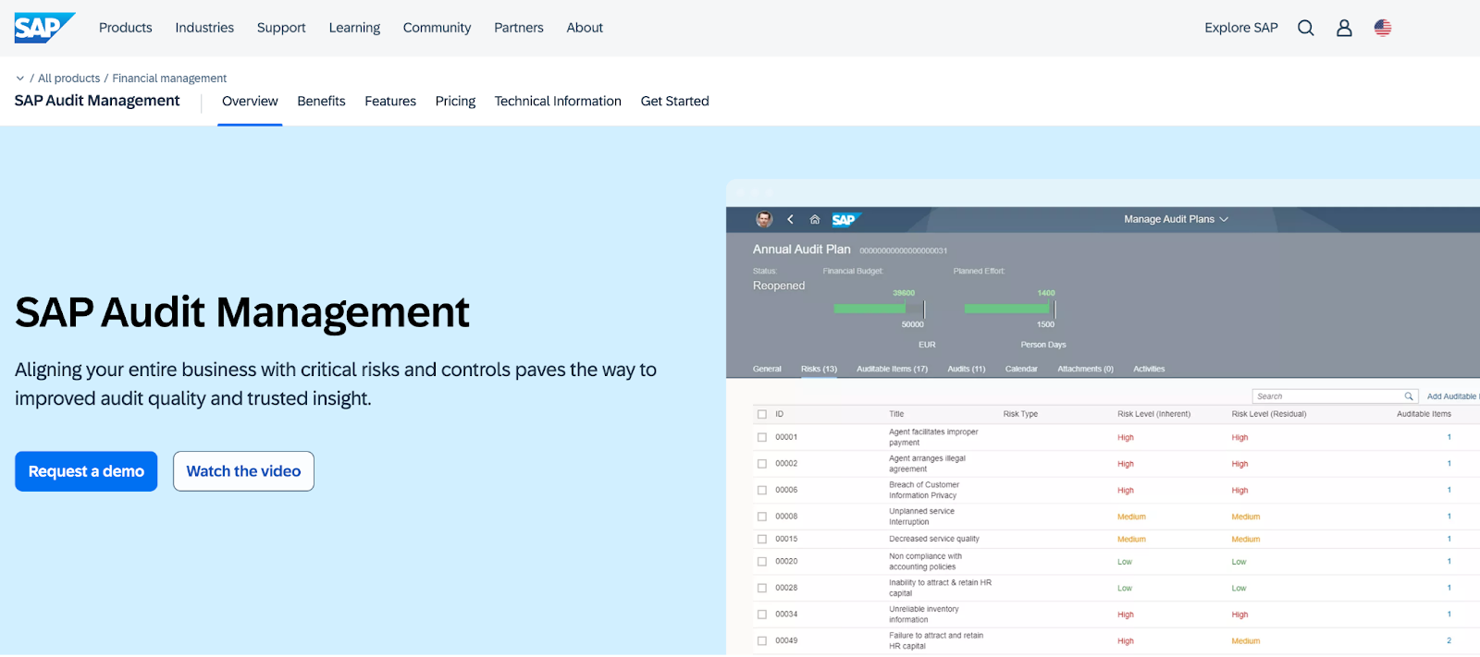Open the Risks (13) tab
Image resolution: width=1480 pixels, height=657 pixels.
point(819,369)
